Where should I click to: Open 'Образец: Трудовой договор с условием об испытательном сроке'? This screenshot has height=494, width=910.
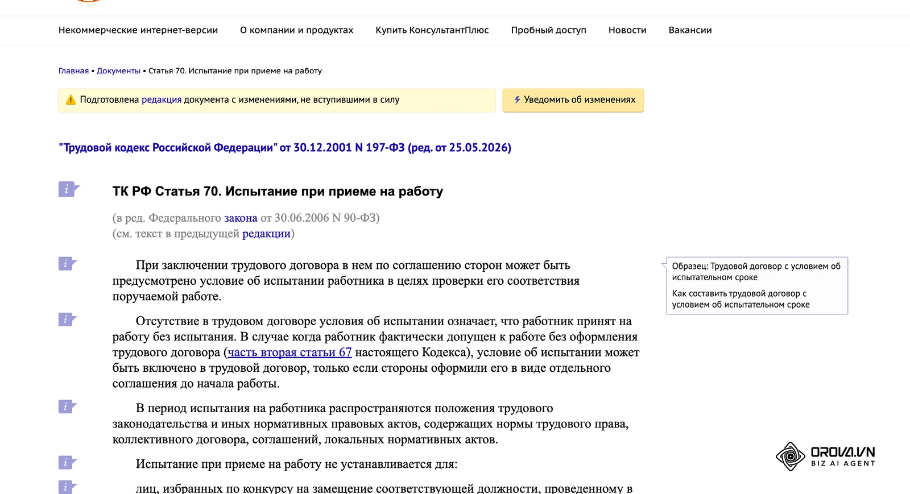click(x=756, y=272)
